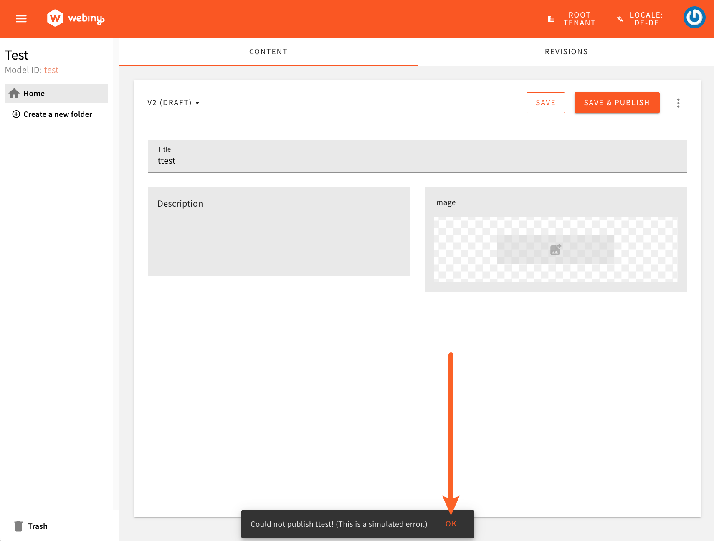Select the Content tab
Image resolution: width=714 pixels, height=541 pixels.
pyautogui.click(x=268, y=52)
